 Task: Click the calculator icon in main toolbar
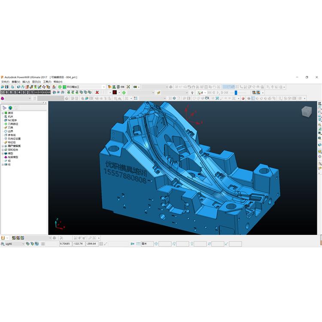[118, 87]
